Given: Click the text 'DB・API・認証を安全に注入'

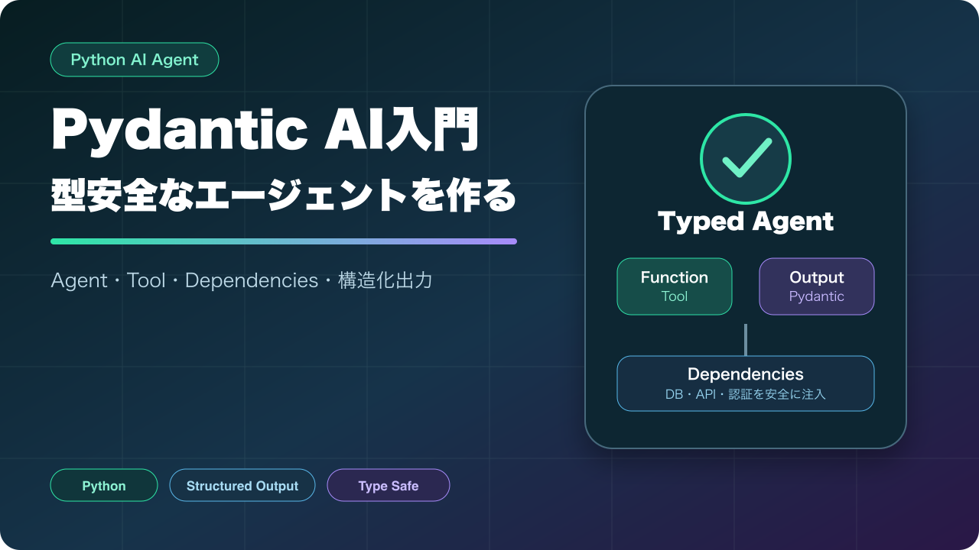Looking at the screenshot, I should tap(746, 395).
